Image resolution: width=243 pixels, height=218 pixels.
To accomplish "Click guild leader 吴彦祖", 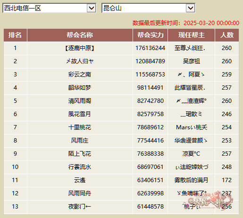I will [191, 61].
